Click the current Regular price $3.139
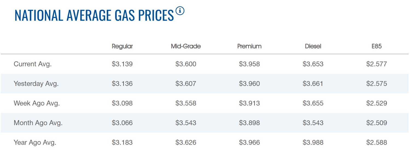This screenshot has height=156, width=410. coord(122,64)
